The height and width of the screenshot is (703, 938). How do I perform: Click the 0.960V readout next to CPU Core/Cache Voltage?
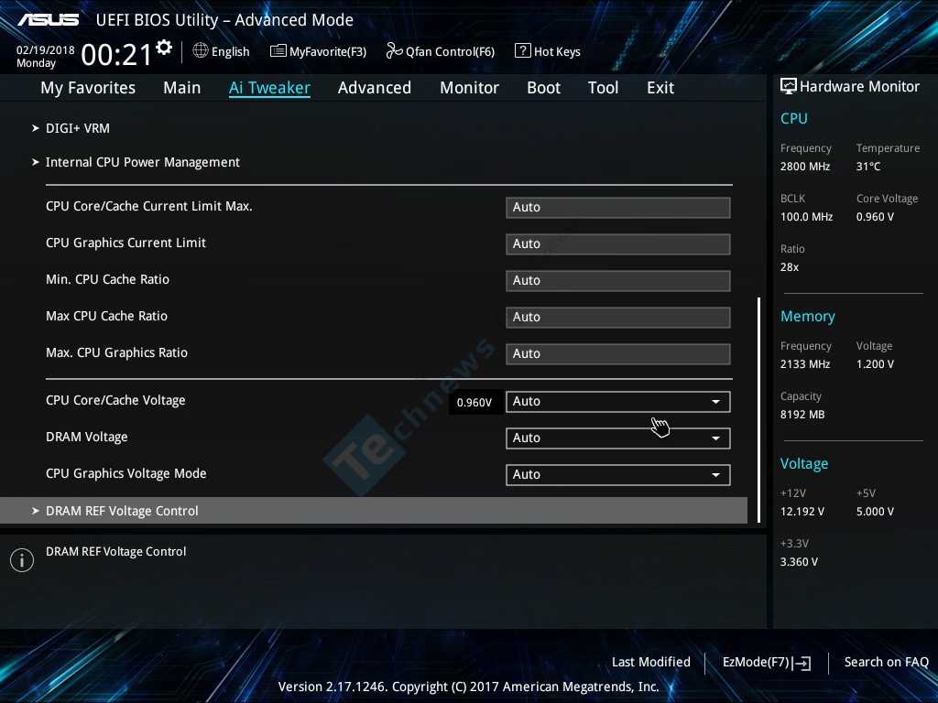[474, 403]
